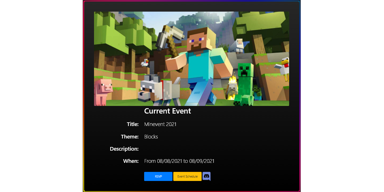Viewport: 384px width, 192px height.
Task: Click the "Minevent 2021" title value
Action: coord(160,124)
